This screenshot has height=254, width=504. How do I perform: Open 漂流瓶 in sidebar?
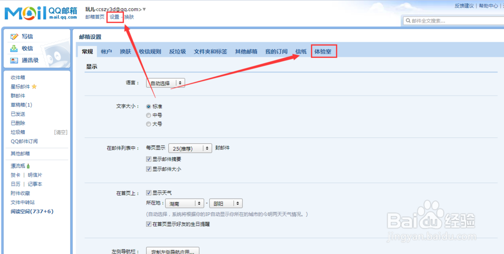pyautogui.click(x=18, y=166)
